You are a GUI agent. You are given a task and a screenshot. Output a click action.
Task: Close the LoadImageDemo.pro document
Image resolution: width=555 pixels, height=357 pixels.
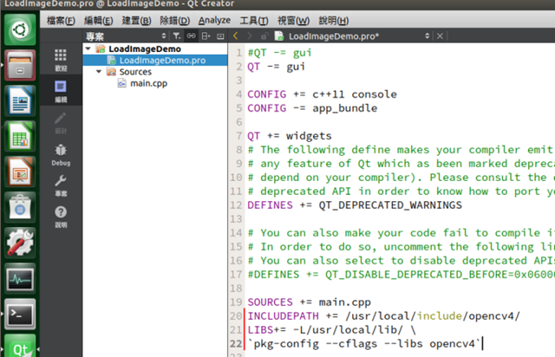point(440,36)
